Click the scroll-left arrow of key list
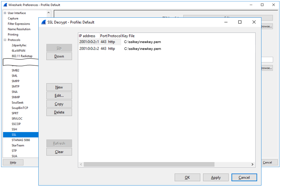 tap(81, 165)
